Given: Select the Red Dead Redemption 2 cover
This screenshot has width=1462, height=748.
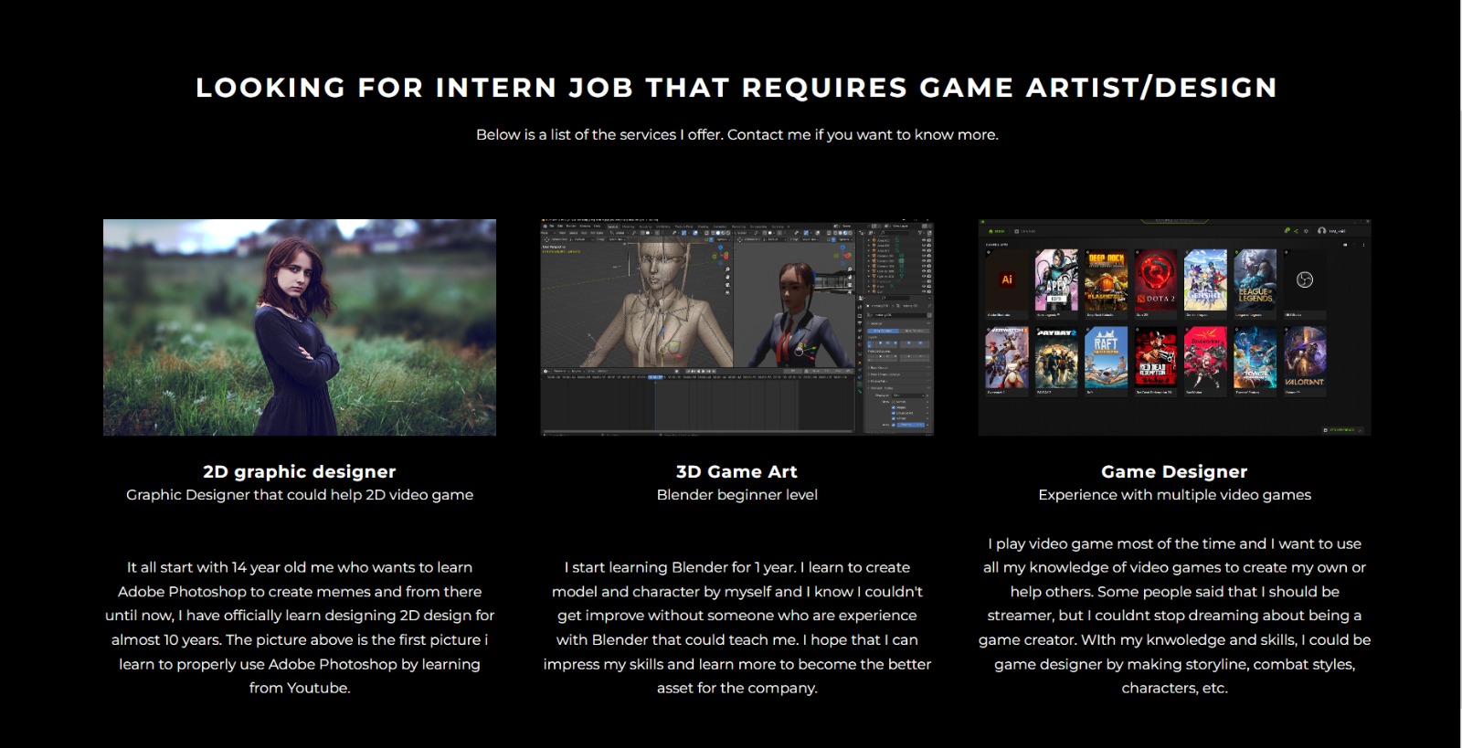Looking at the screenshot, I should coord(1156,358).
